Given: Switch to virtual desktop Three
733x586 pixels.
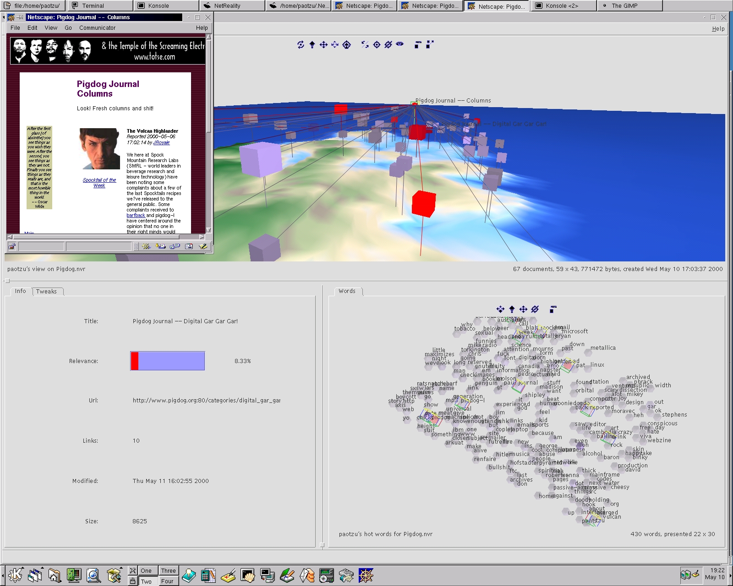Looking at the screenshot, I should click(168, 570).
